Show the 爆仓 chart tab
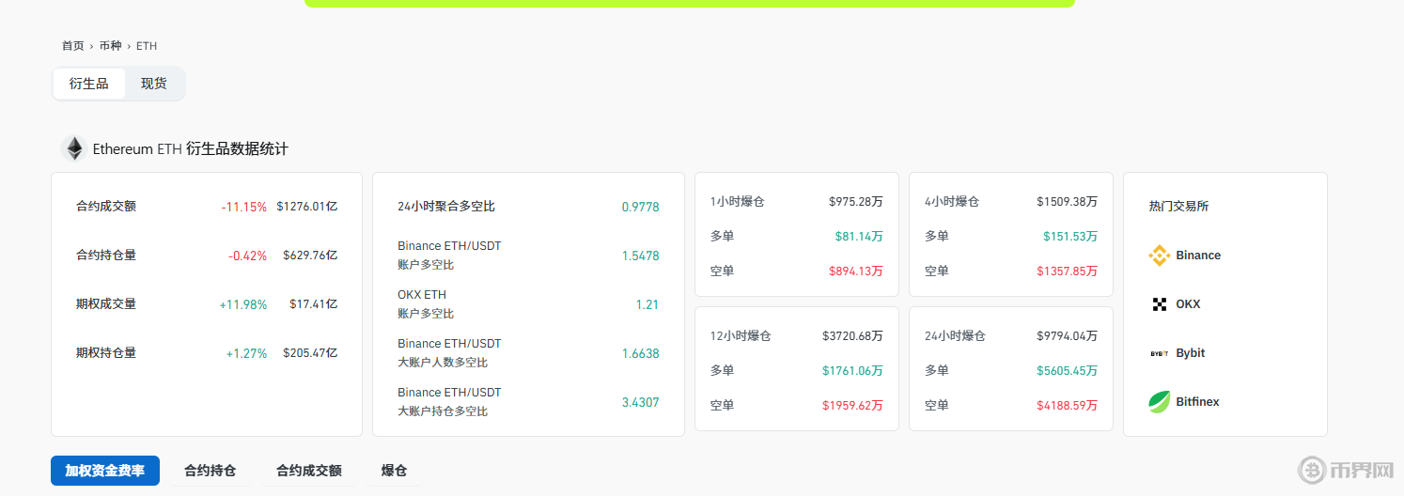This screenshot has height=496, width=1404. point(394,471)
